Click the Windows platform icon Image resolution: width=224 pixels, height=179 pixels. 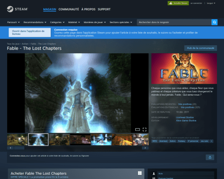pos(140,173)
